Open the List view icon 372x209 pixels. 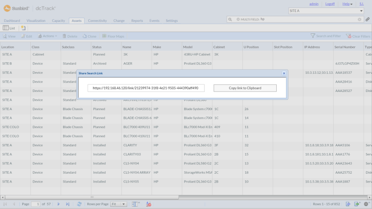click(x=9, y=28)
